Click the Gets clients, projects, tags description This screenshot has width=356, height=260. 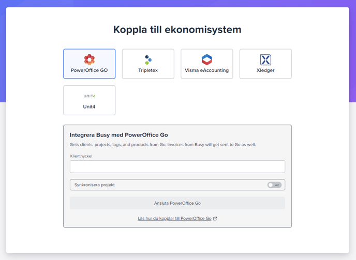click(163, 145)
